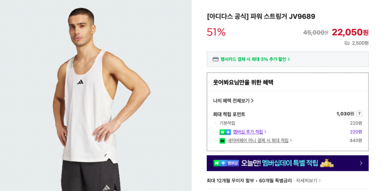Click the credit card icon in discount notice
This screenshot has width=383, height=191.
[215, 59]
